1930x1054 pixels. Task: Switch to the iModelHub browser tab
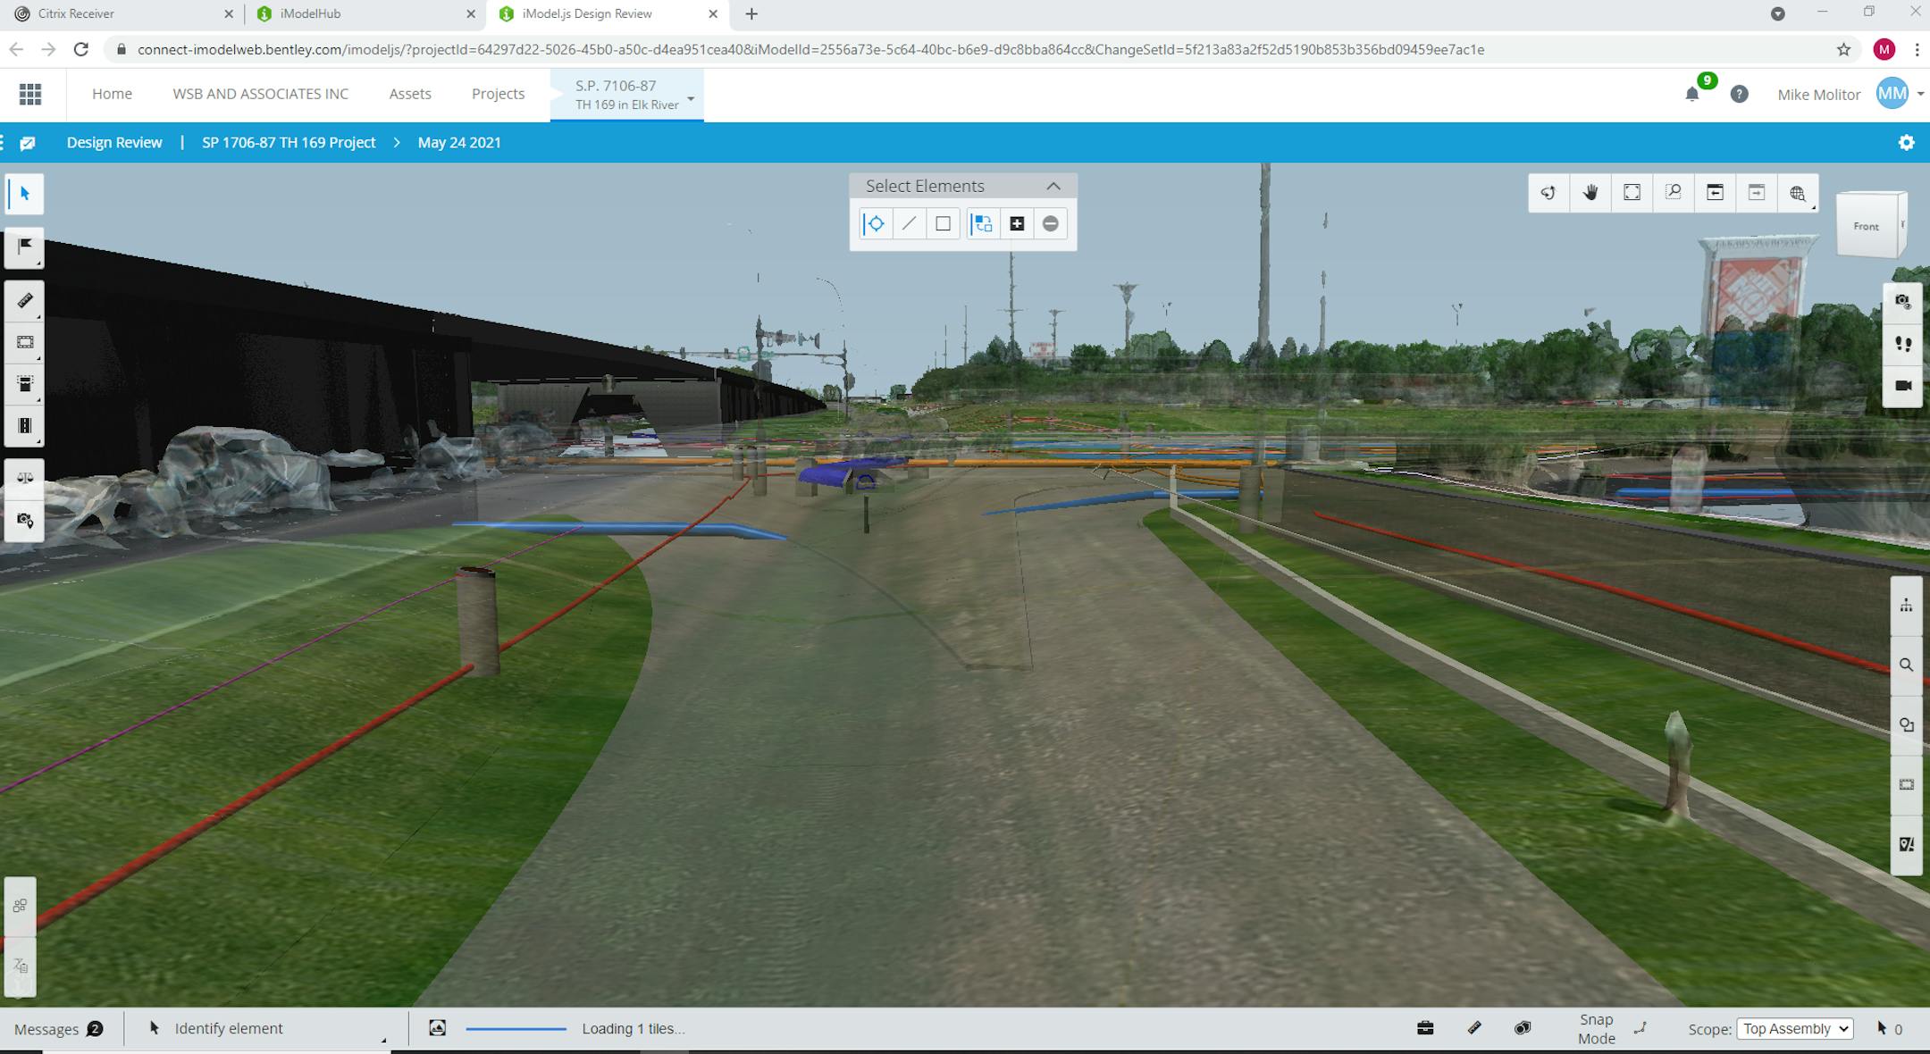365,13
